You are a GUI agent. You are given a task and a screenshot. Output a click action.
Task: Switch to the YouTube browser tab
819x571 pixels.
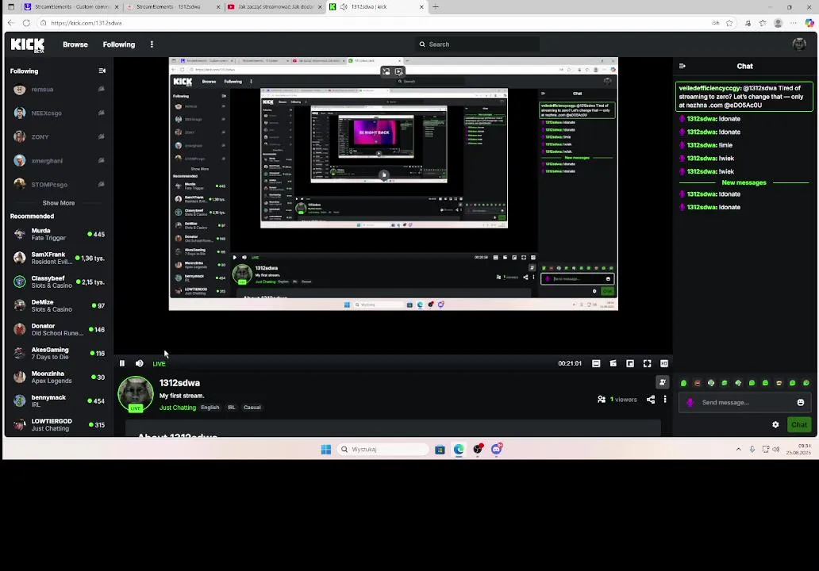coord(275,7)
